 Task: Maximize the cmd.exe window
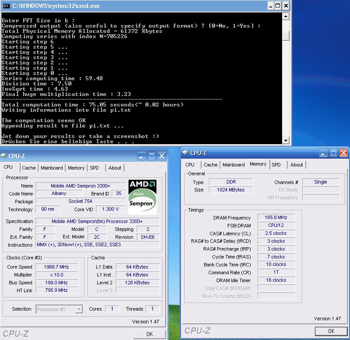(278, 6)
